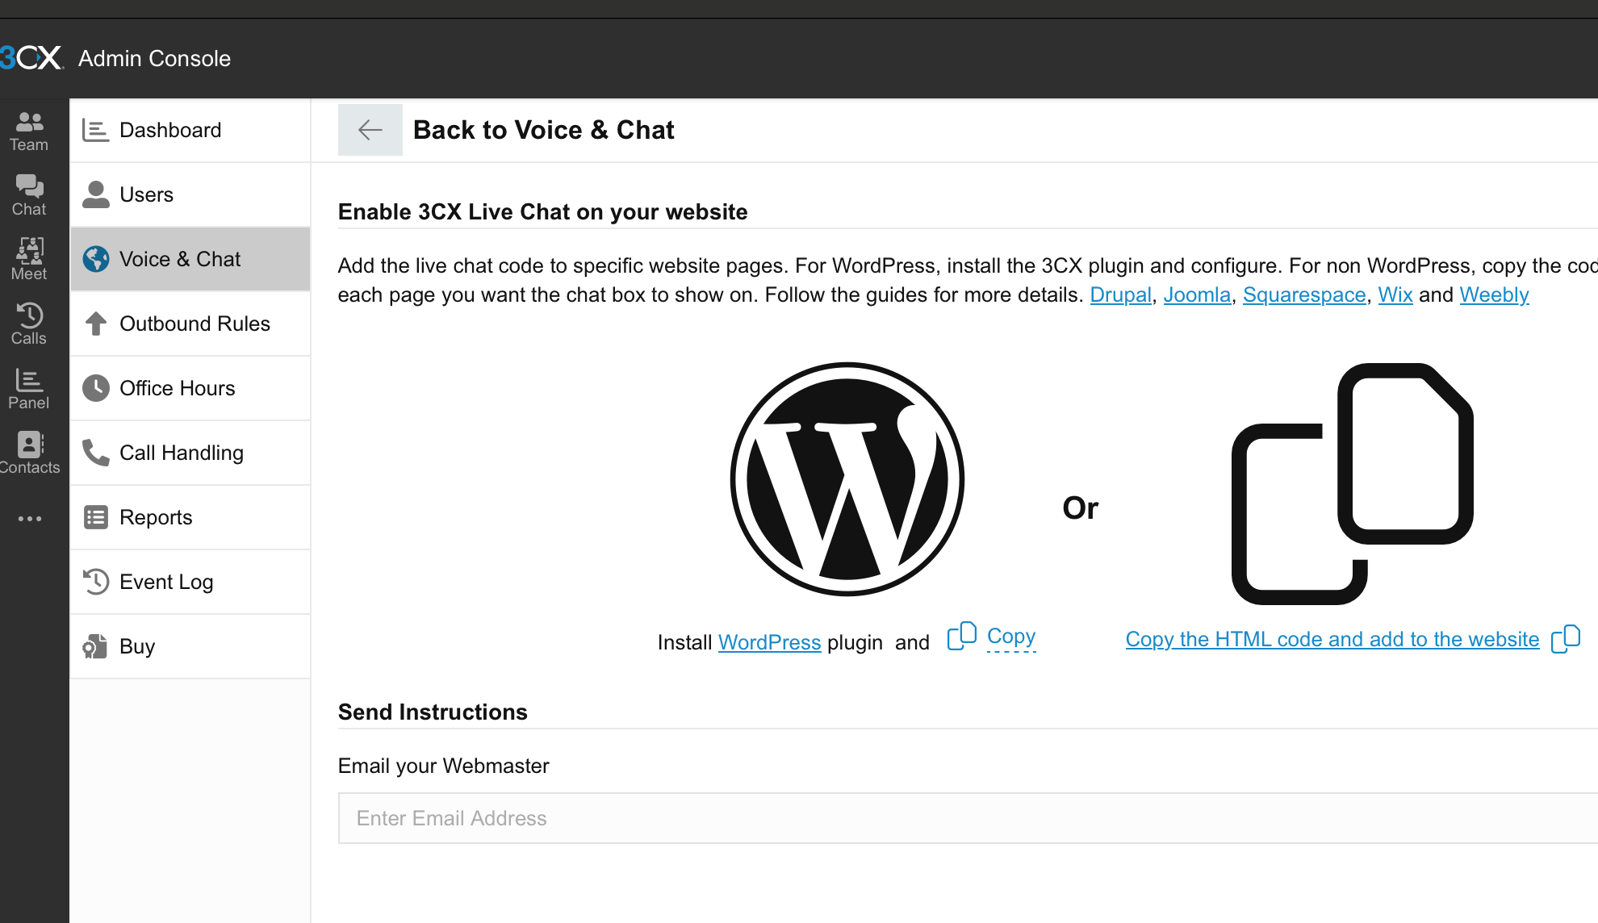
Task: Click the back arrow button
Action: [370, 130]
